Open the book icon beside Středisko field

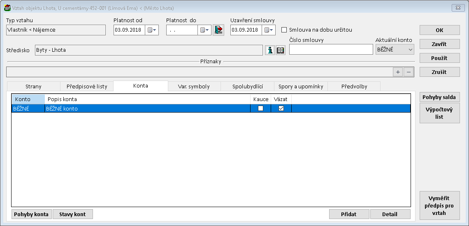pos(281,50)
